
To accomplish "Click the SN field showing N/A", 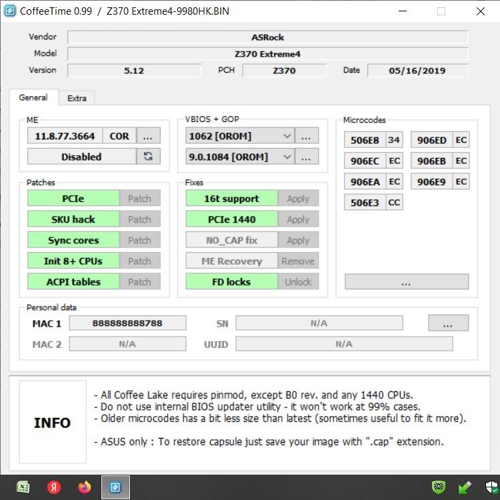I will (x=319, y=323).
